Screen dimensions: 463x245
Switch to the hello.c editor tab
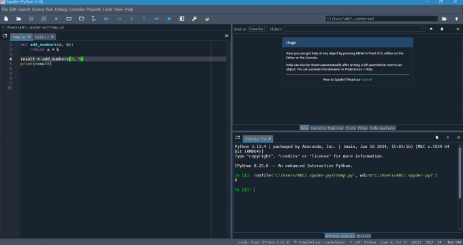42,37
